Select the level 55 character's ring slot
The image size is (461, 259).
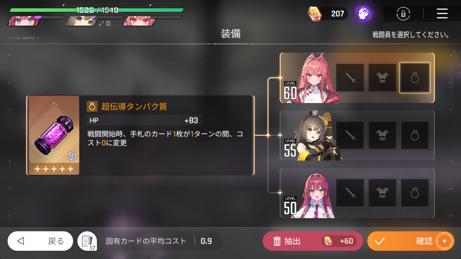[x=415, y=135]
